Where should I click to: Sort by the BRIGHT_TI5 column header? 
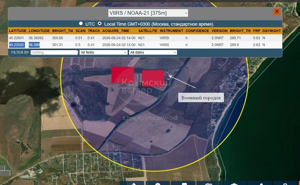(240, 31)
